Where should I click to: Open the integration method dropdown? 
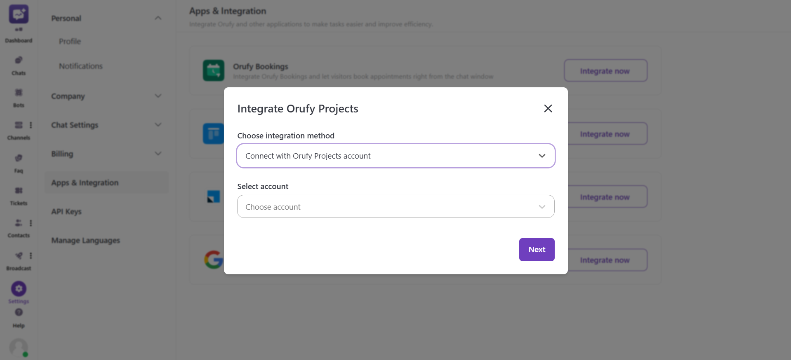pos(395,156)
